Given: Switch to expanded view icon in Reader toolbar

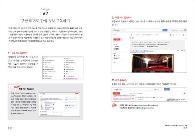Looking at the screenshot, I should tap(171, 35).
